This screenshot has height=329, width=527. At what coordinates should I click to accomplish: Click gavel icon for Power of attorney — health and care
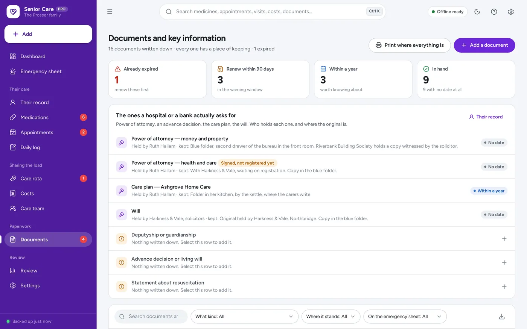click(122, 167)
